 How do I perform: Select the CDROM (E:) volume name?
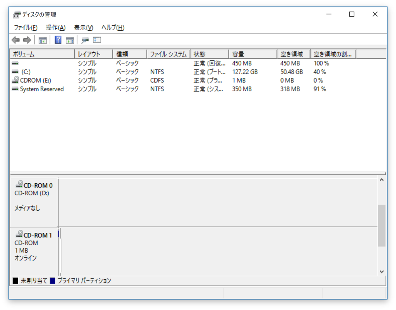coord(36,81)
